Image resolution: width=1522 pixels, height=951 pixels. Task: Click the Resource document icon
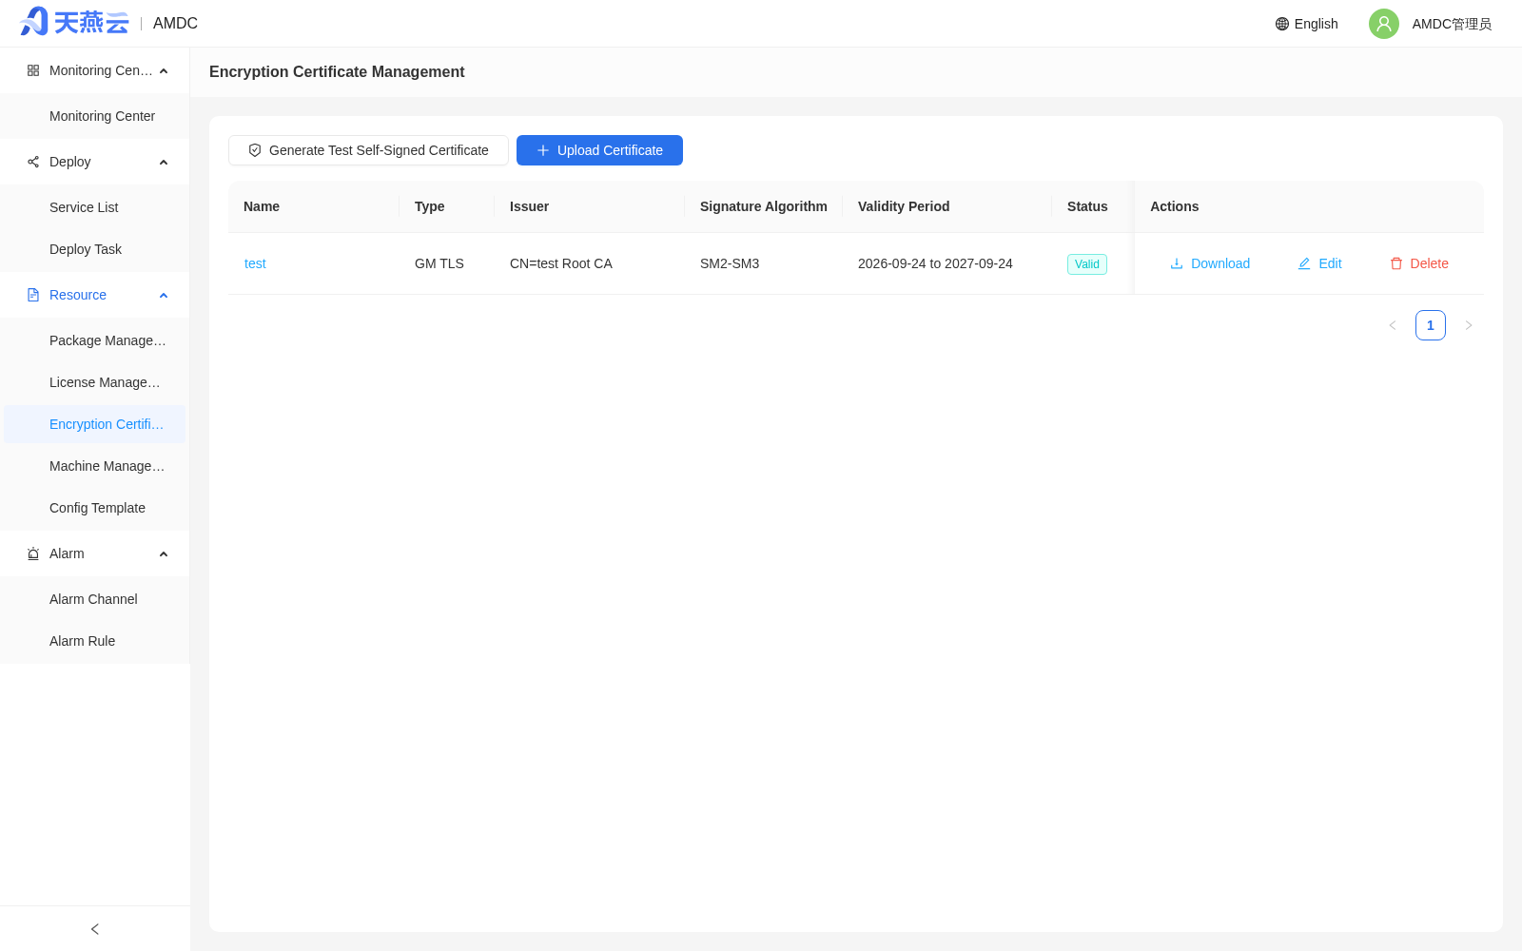point(33,295)
